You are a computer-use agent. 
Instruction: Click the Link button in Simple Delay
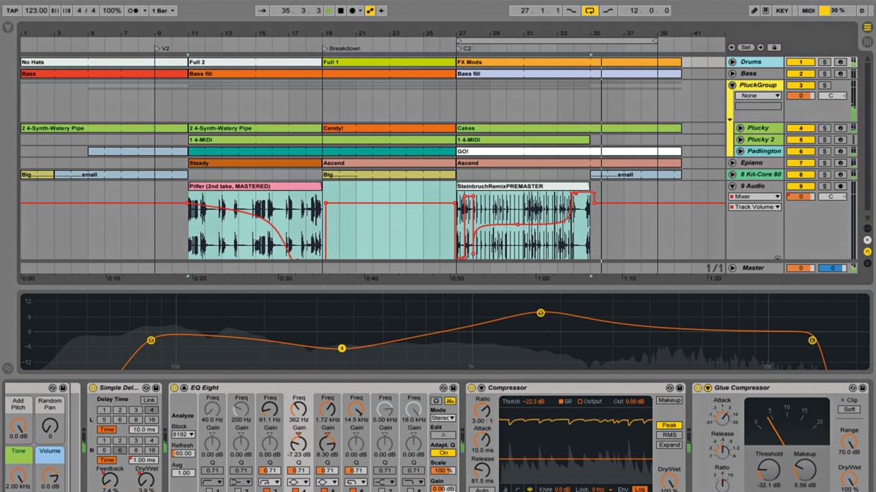pos(149,400)
